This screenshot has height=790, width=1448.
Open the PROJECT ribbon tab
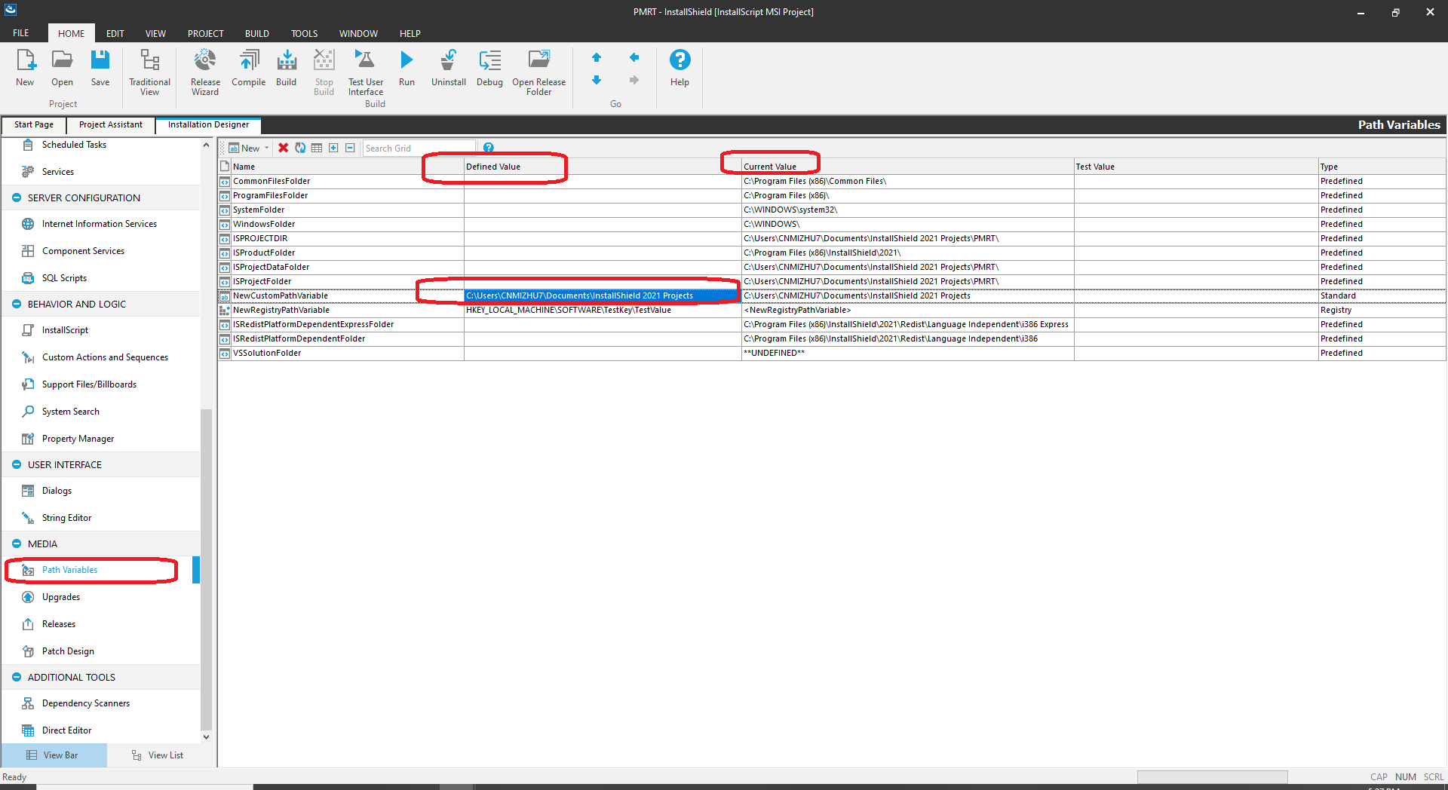tap(205, 33)
